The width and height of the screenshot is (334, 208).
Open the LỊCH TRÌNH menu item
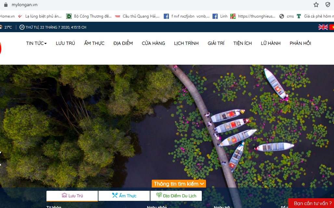point(186,43)
